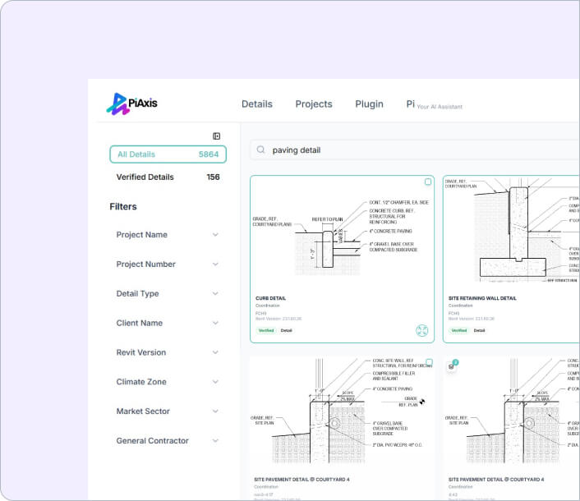
Task: Switch to the Plugin tab
Action: (369, 104)
